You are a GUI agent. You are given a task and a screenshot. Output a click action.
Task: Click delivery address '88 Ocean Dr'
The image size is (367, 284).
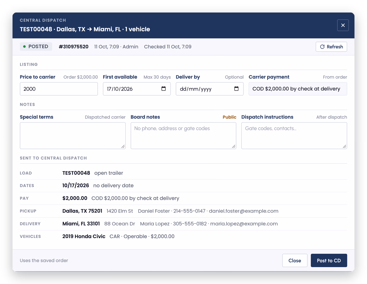(120, 224)
